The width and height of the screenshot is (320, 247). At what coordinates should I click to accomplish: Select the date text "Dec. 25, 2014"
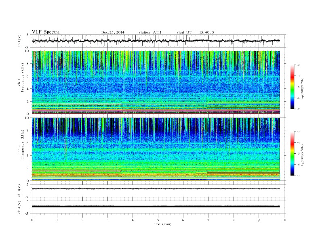pos(113,32)
